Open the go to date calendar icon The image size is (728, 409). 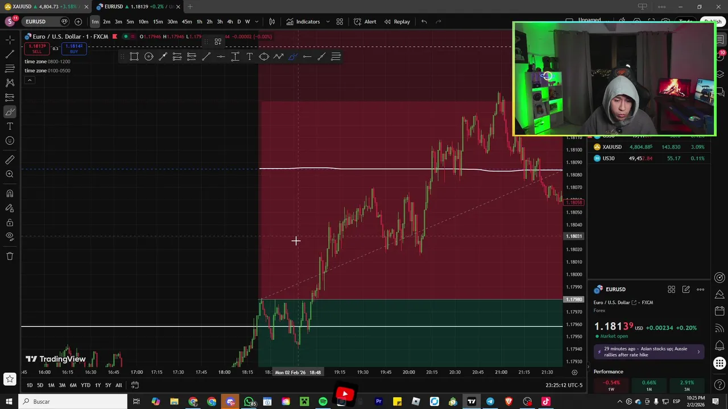135,385
